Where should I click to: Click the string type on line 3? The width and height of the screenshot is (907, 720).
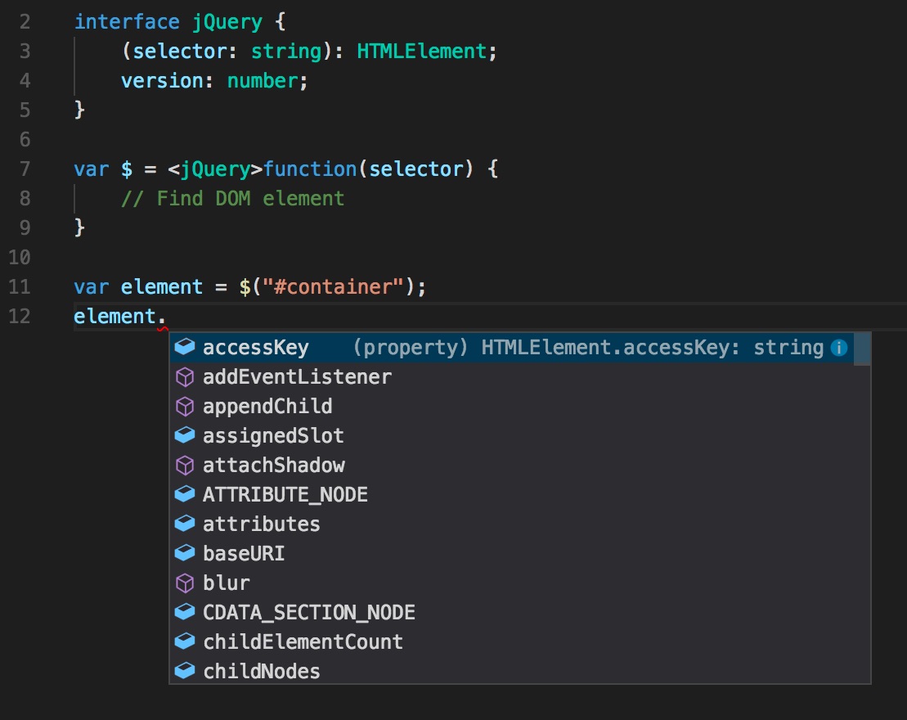coord(285,52)
